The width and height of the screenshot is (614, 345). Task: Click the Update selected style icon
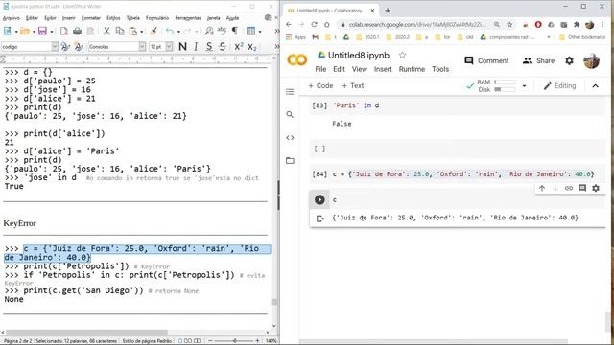click(x=65, y=47)
